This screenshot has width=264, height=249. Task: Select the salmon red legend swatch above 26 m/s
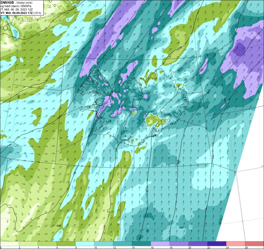click(x=254, y=243)
